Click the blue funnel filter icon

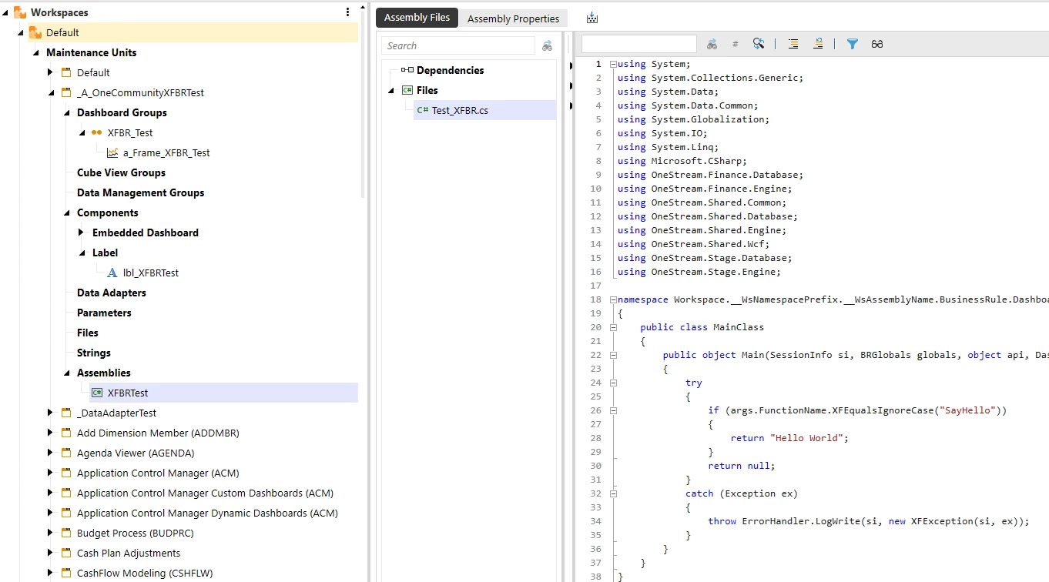[x=853, y=44]
